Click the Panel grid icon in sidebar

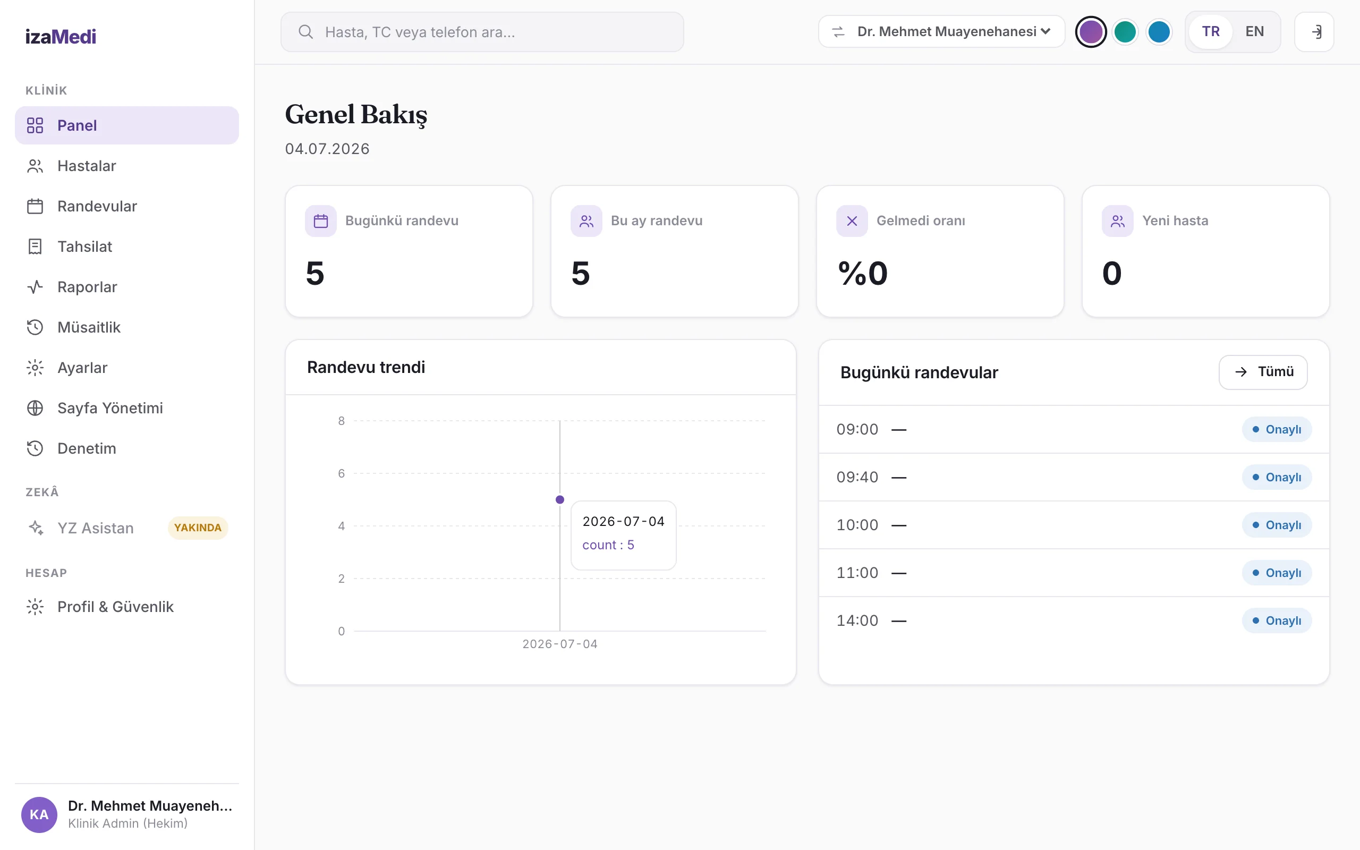coord(35,125)
